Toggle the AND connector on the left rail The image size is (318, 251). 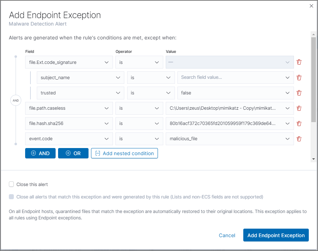pos(16,100)
